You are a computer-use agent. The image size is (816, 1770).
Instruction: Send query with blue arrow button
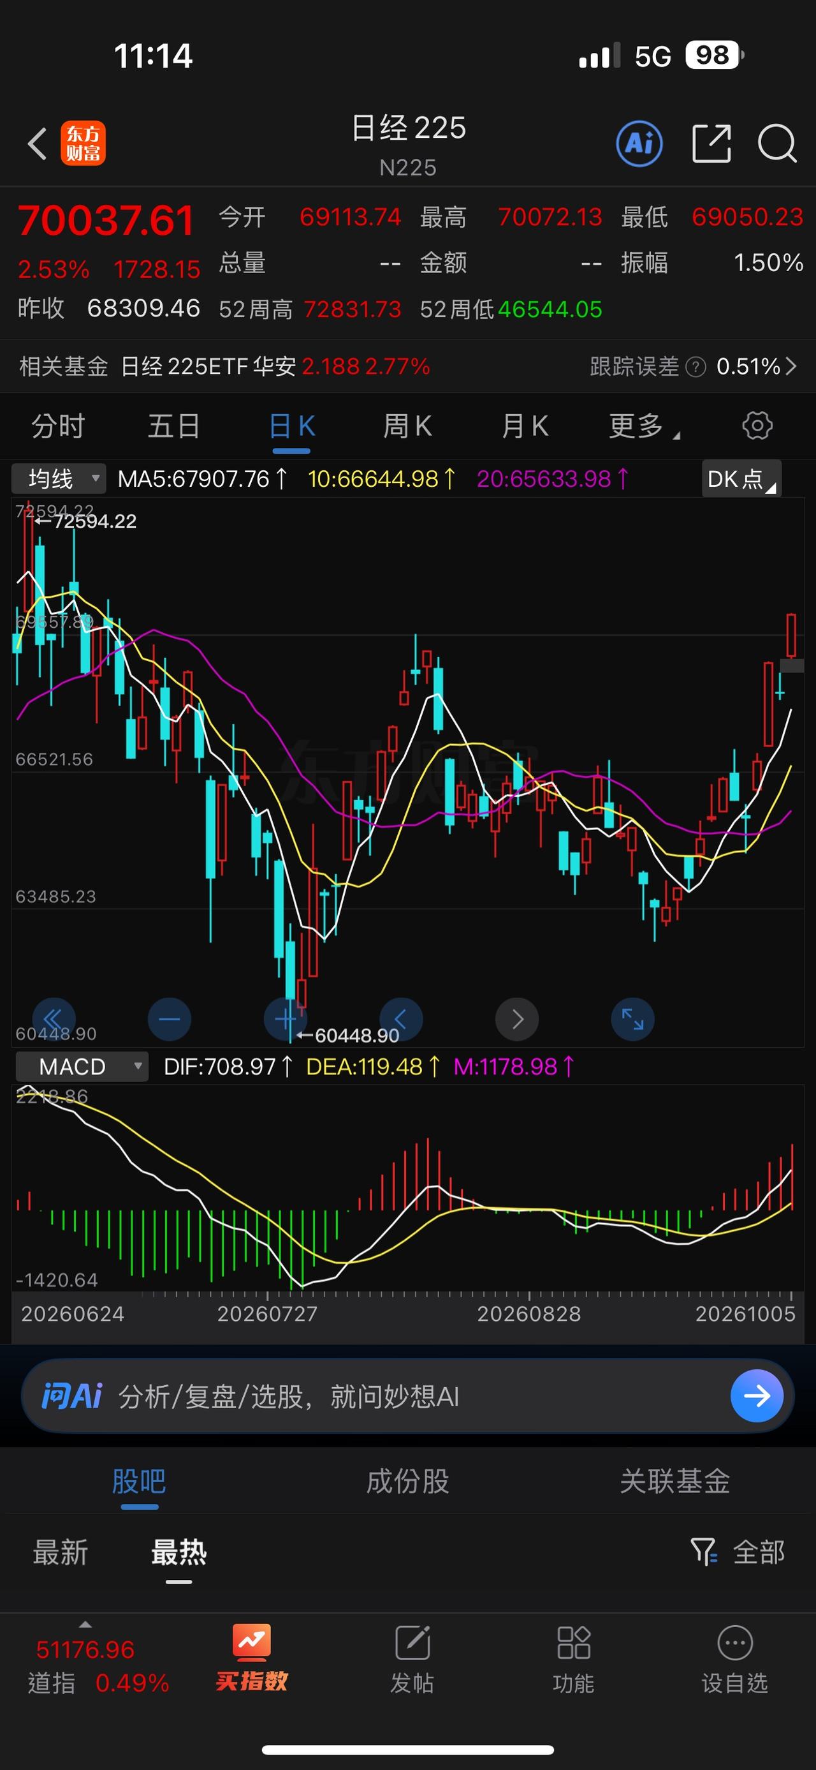(x=757, y=1395)
